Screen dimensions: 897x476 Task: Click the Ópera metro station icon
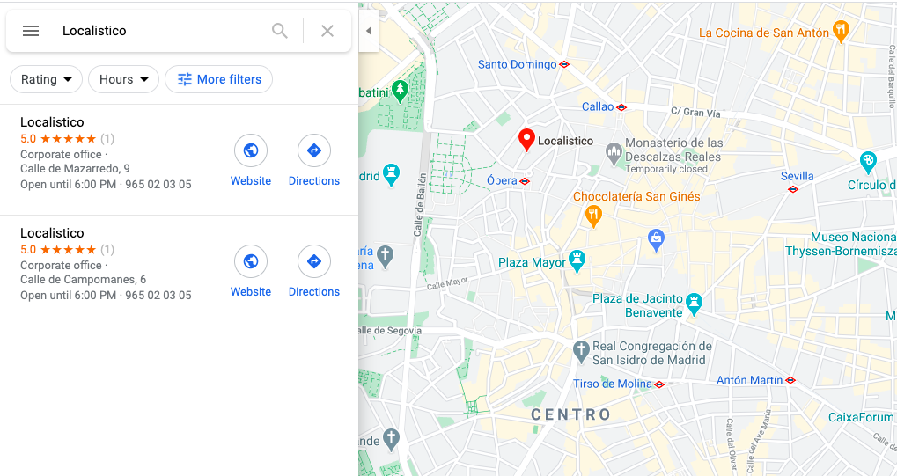(x=525, y=181)
